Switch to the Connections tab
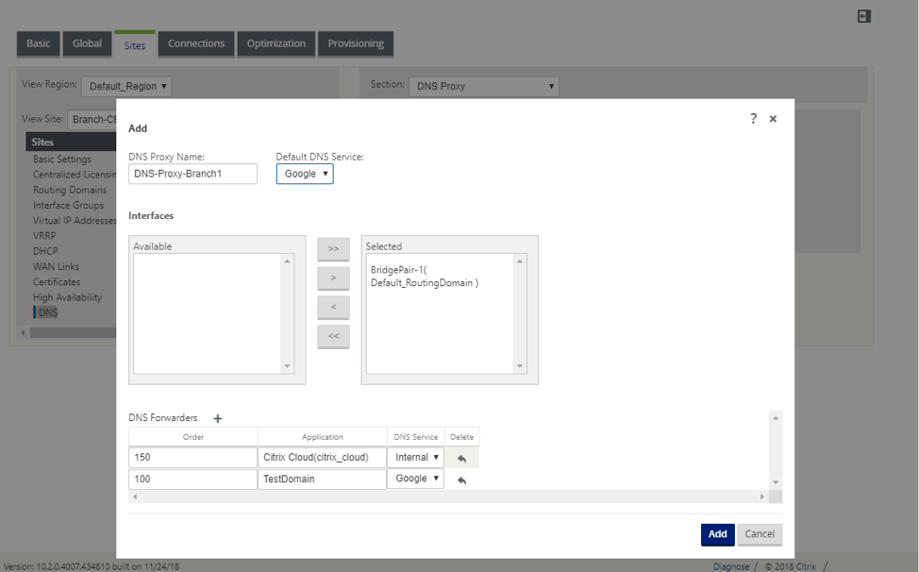919x572 pixels. [x=196, y=44]
